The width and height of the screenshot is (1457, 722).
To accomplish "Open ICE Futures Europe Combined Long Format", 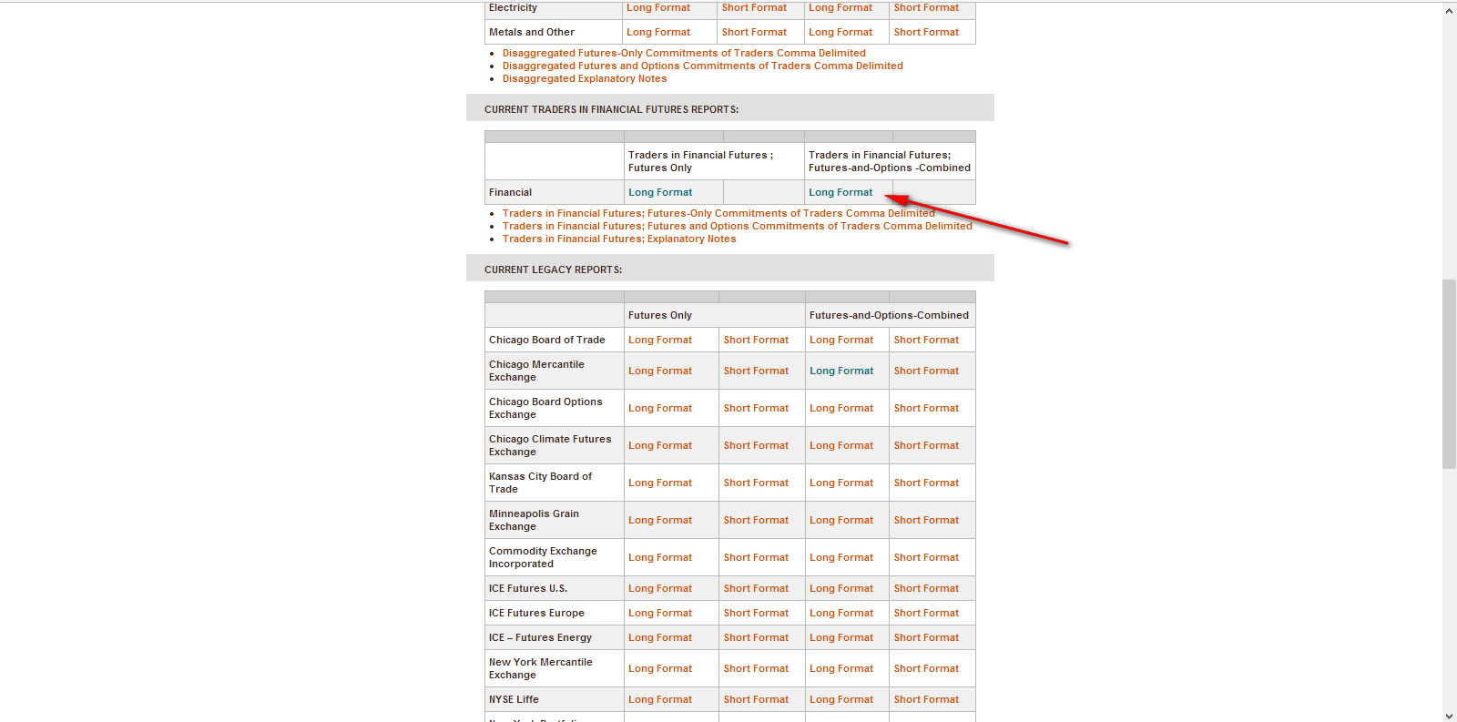I will (x=841, y=613).
